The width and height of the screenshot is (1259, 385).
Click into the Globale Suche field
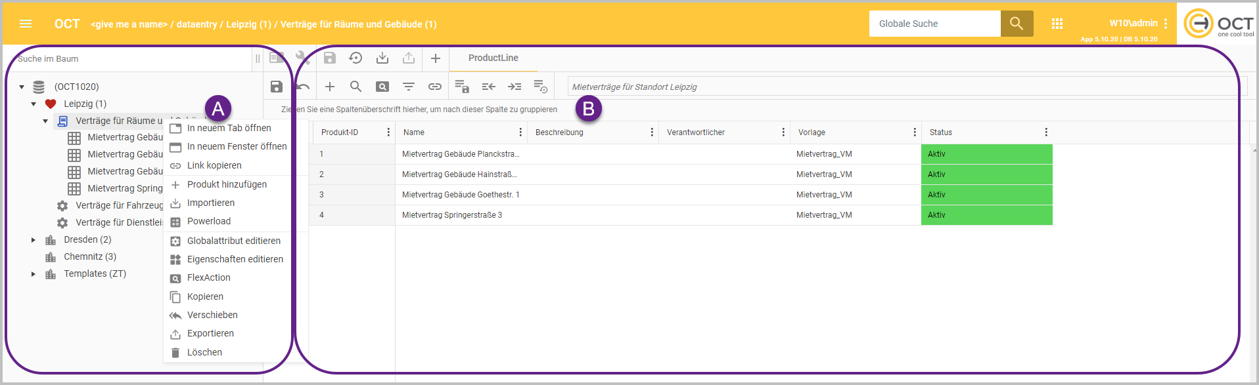tap(934, 24)
